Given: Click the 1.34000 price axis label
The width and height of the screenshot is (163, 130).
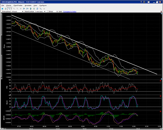Looking at the screenshot, I should point(8,66).
